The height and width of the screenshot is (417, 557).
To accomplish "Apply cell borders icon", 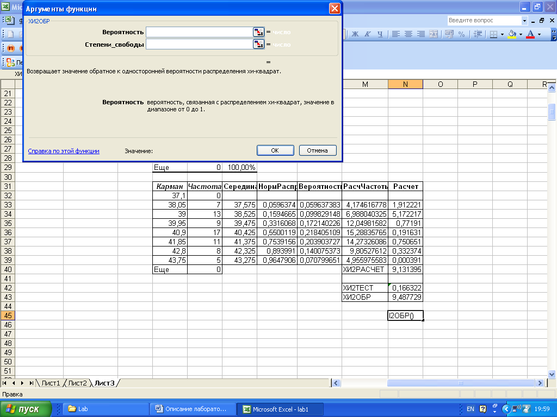I will click(x=493, y=34).
